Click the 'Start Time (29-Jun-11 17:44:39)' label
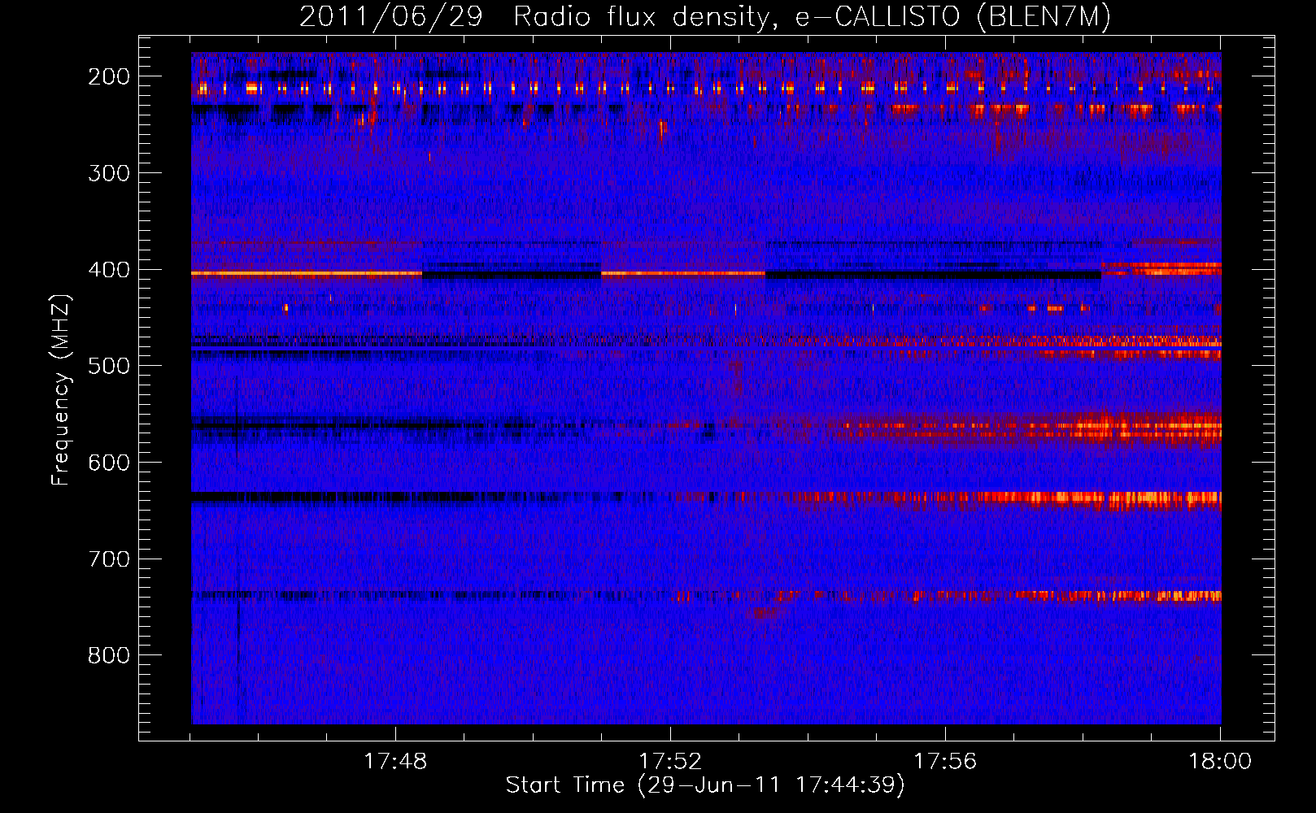The height and width of the screenshot is (813, 1316). 705,785
